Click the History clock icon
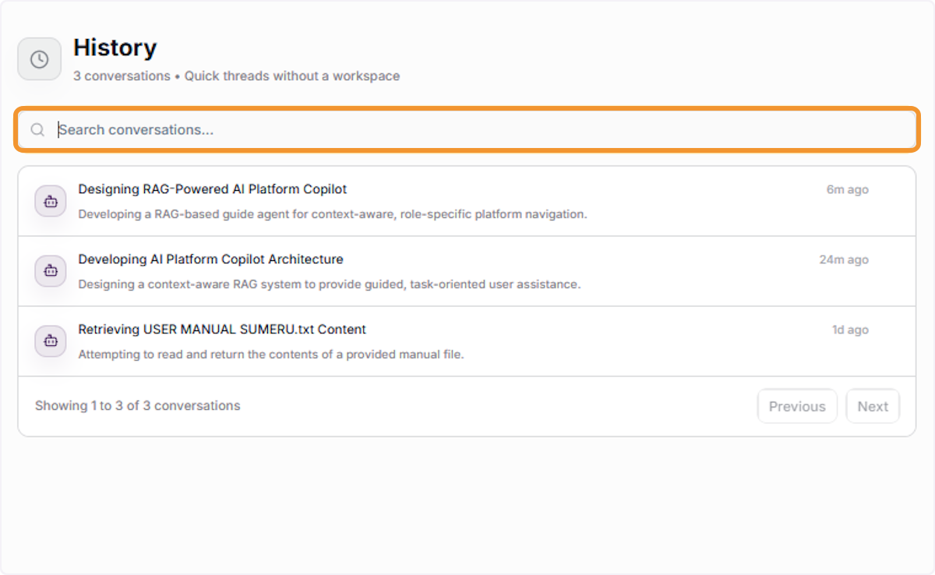Viewport: 935px width, 575px height. (x=39, y=59)
